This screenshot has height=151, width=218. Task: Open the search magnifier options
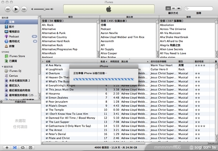[x=187, y=9]
